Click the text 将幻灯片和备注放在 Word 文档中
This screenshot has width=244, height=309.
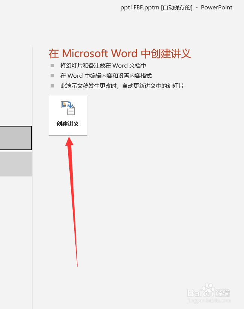[x=103, y=65]
